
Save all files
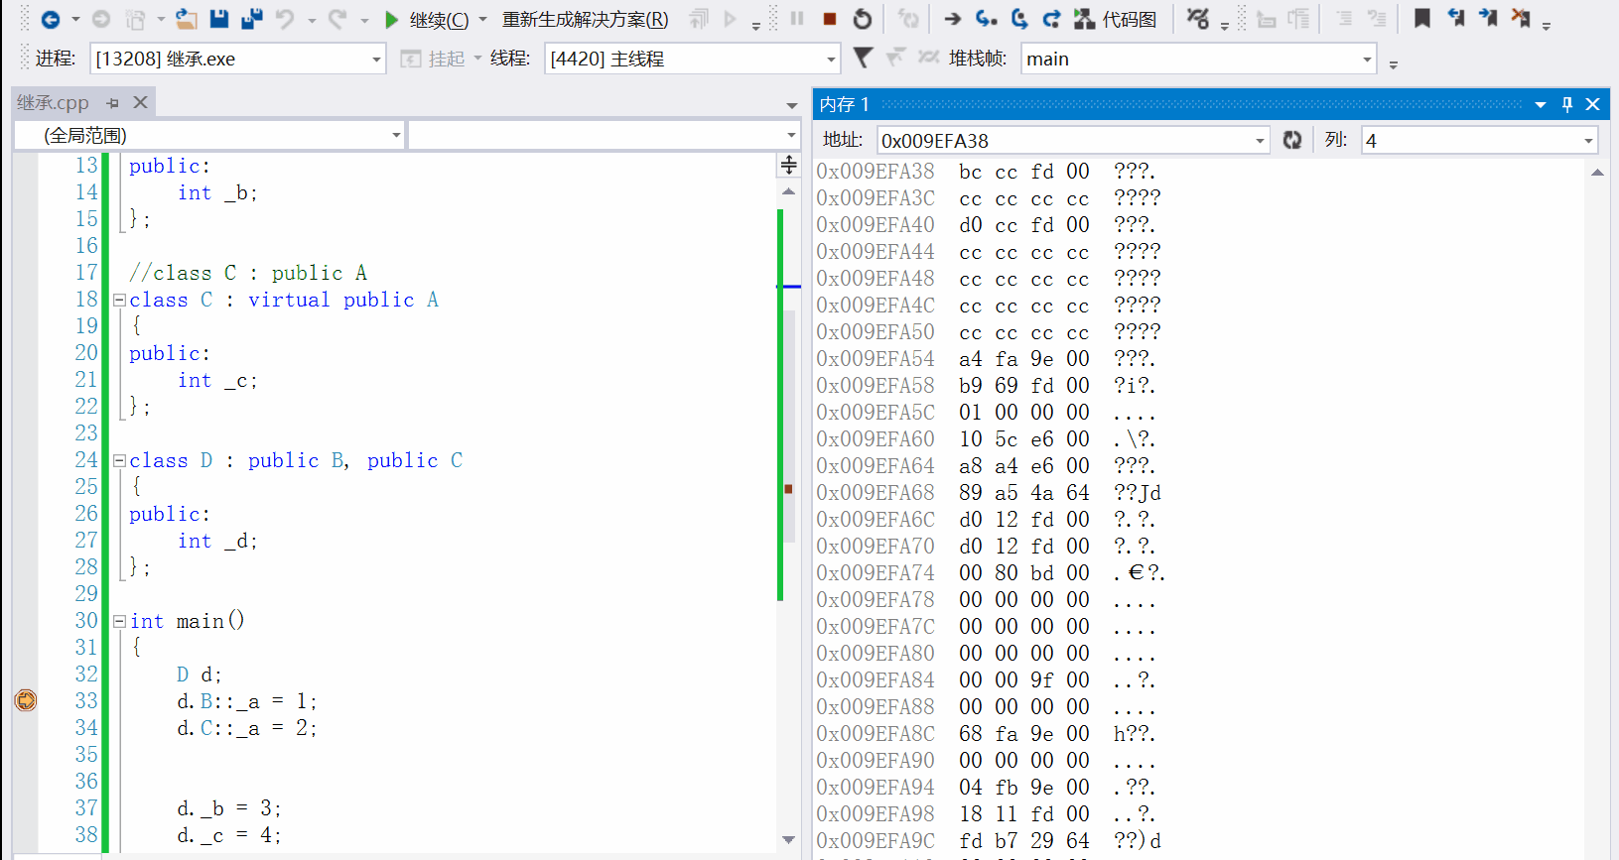pos(252,19)
